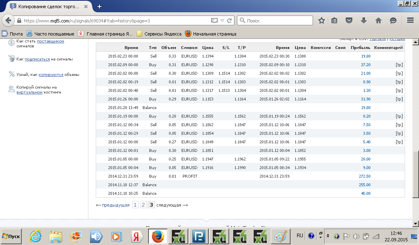Go back with the browser back arrow

tap(8, 20)
